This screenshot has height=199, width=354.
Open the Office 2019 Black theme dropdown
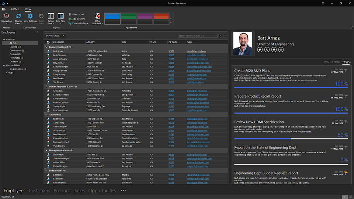coord(97,18)
